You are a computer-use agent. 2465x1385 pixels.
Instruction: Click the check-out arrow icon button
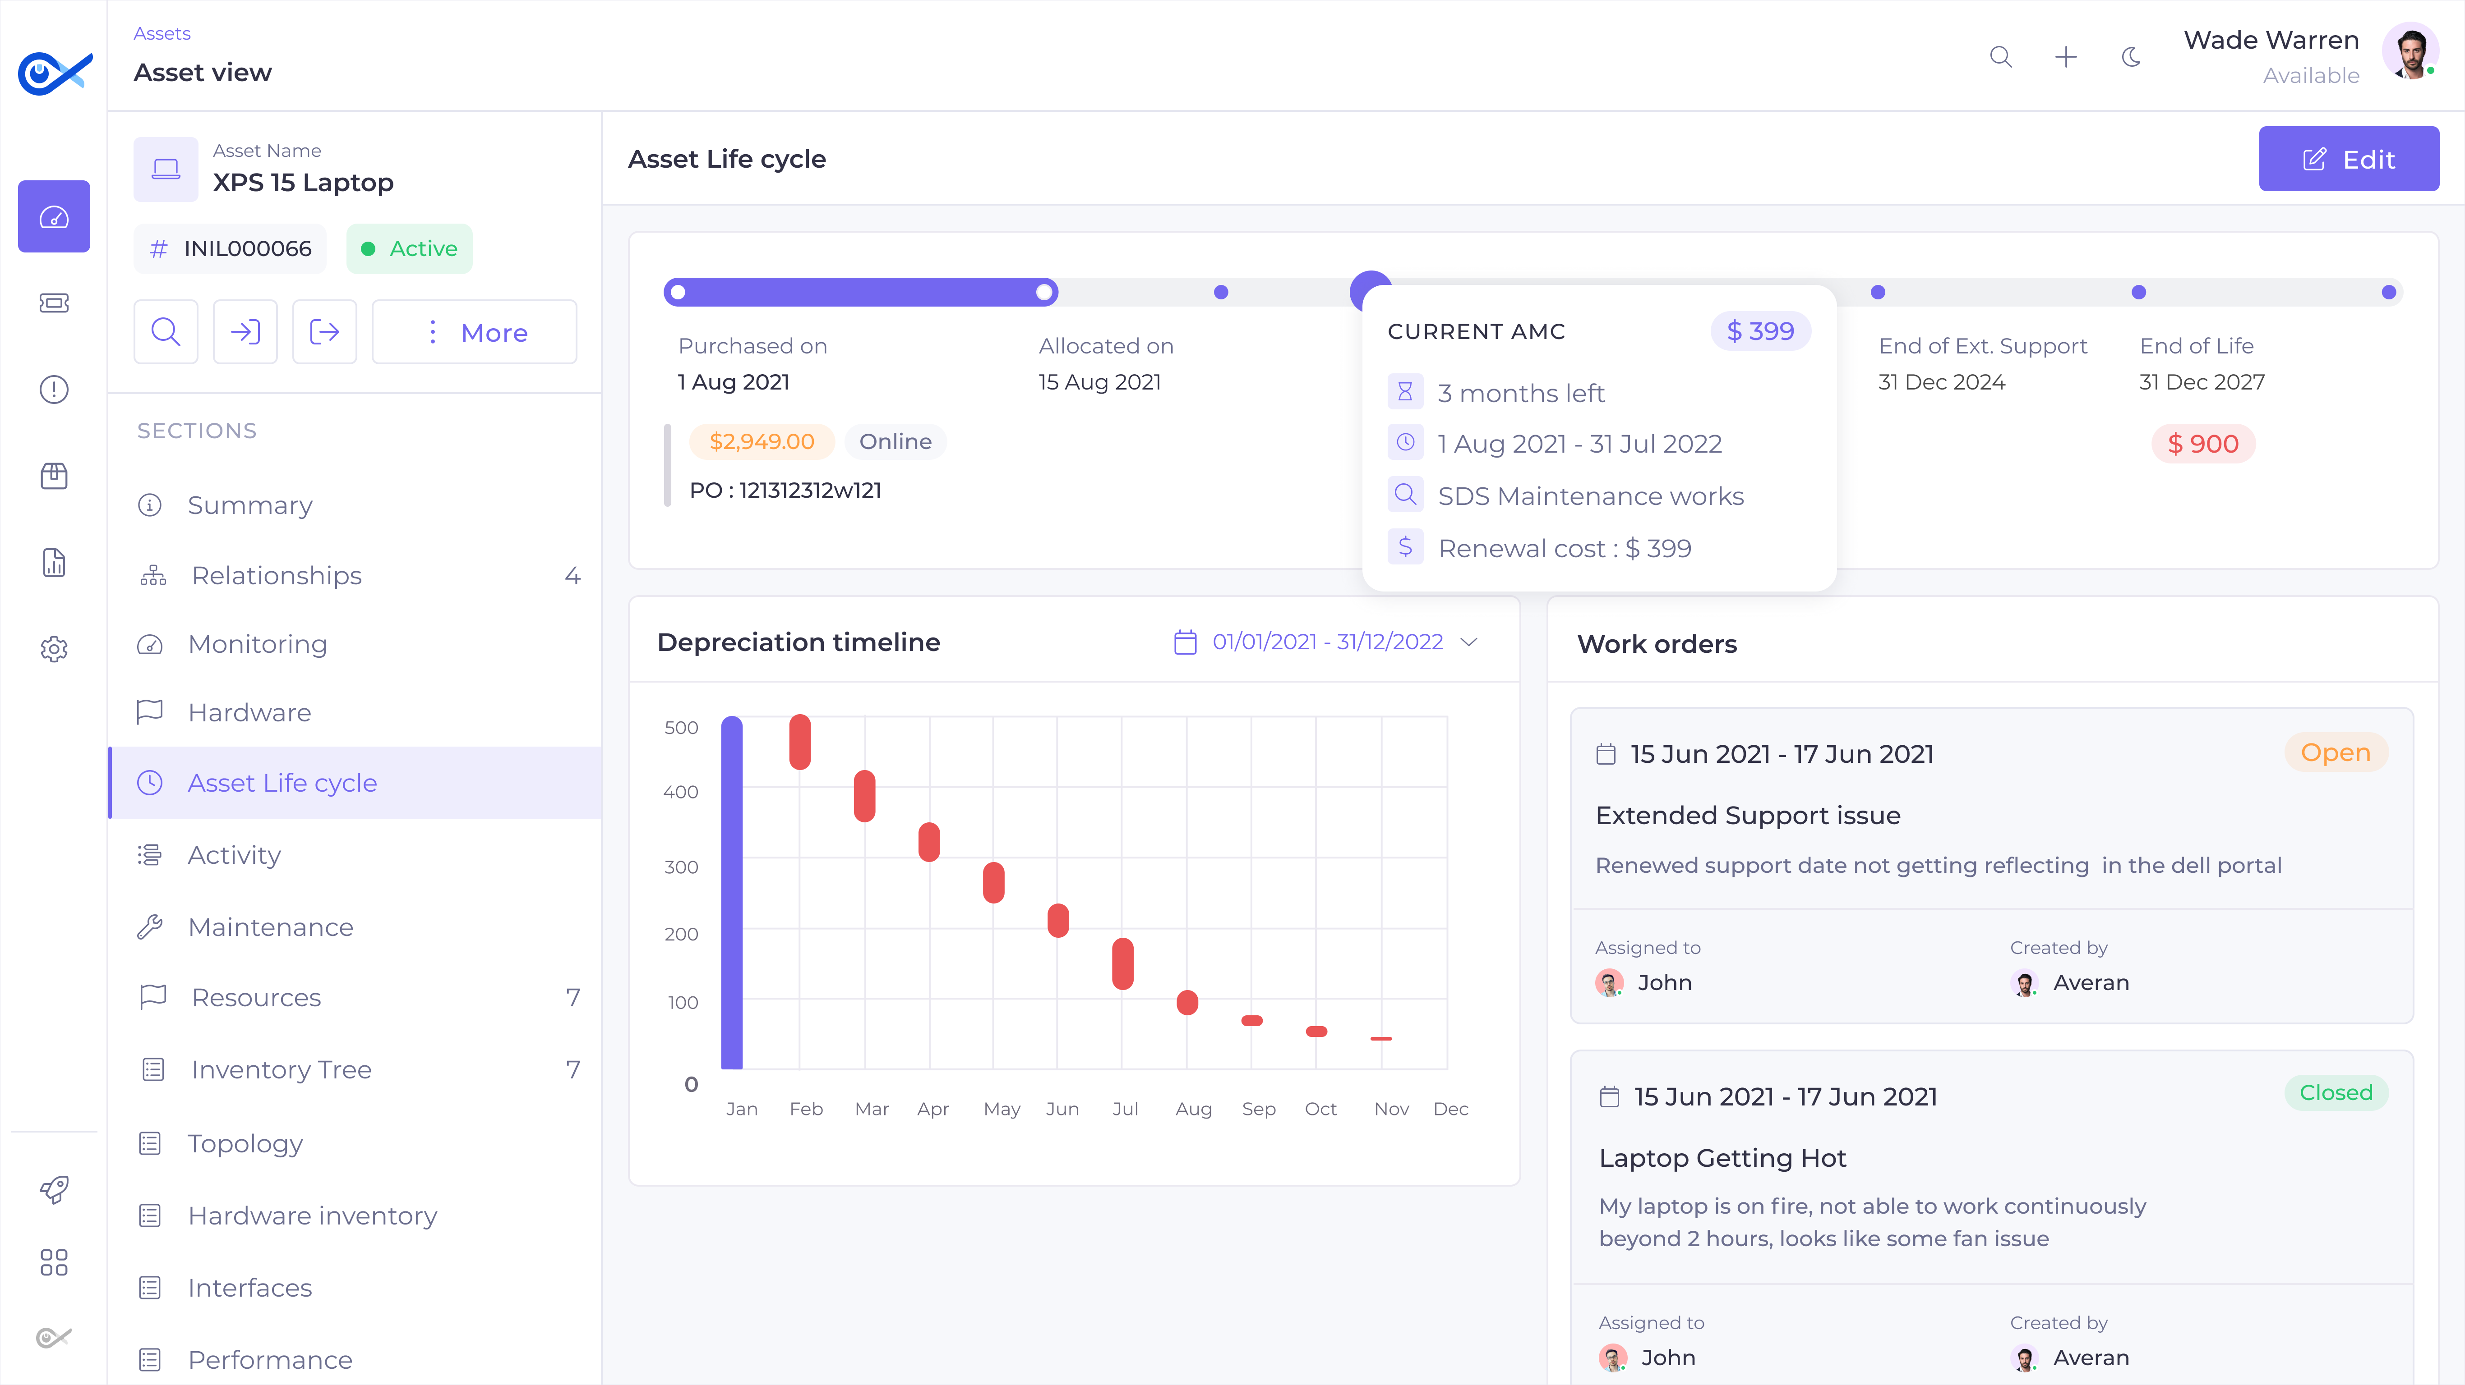324,332
